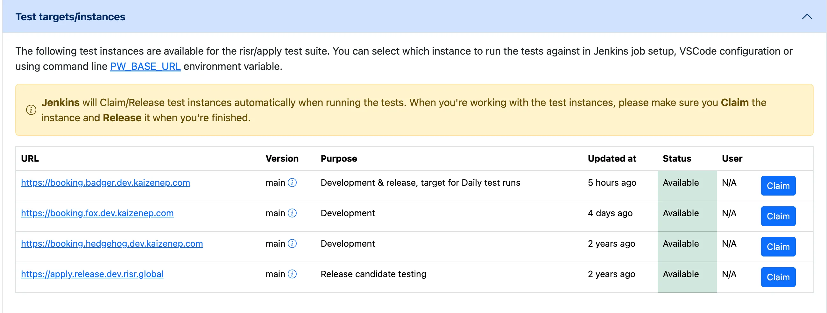Click the URL column header
Viewport: 827px width, 313px height.
(30, 158)
